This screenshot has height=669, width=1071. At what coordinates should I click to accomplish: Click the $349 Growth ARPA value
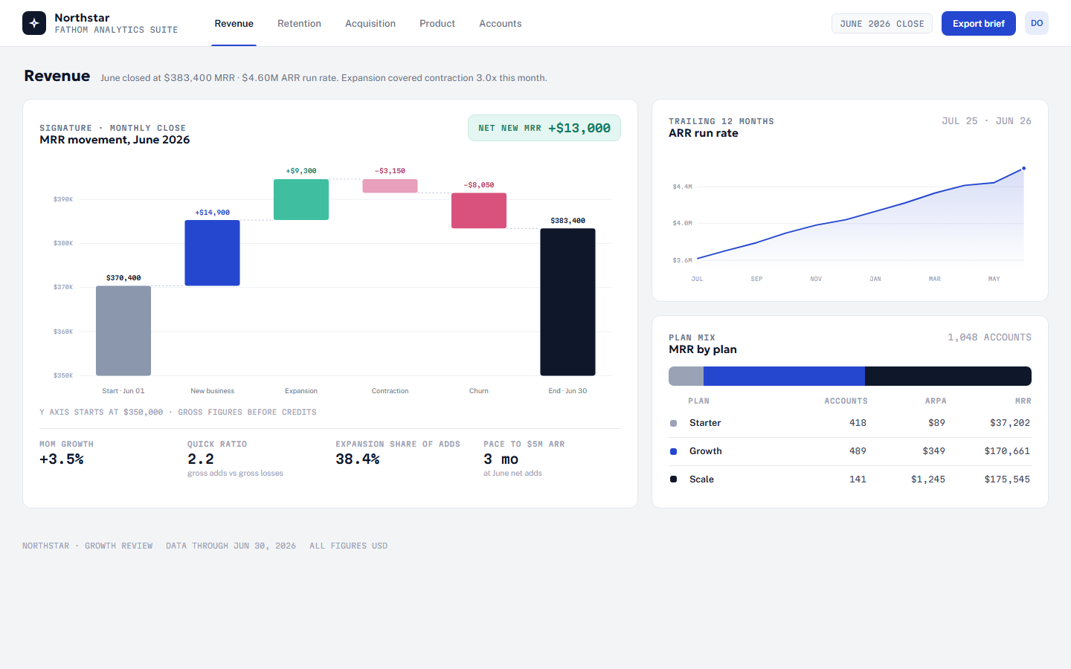point(934,451)
